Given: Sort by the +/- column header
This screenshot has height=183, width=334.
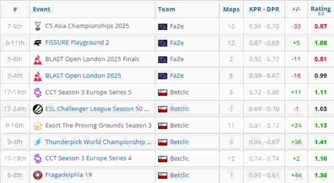Looking at the screenshot, I should tap(296, 9).
